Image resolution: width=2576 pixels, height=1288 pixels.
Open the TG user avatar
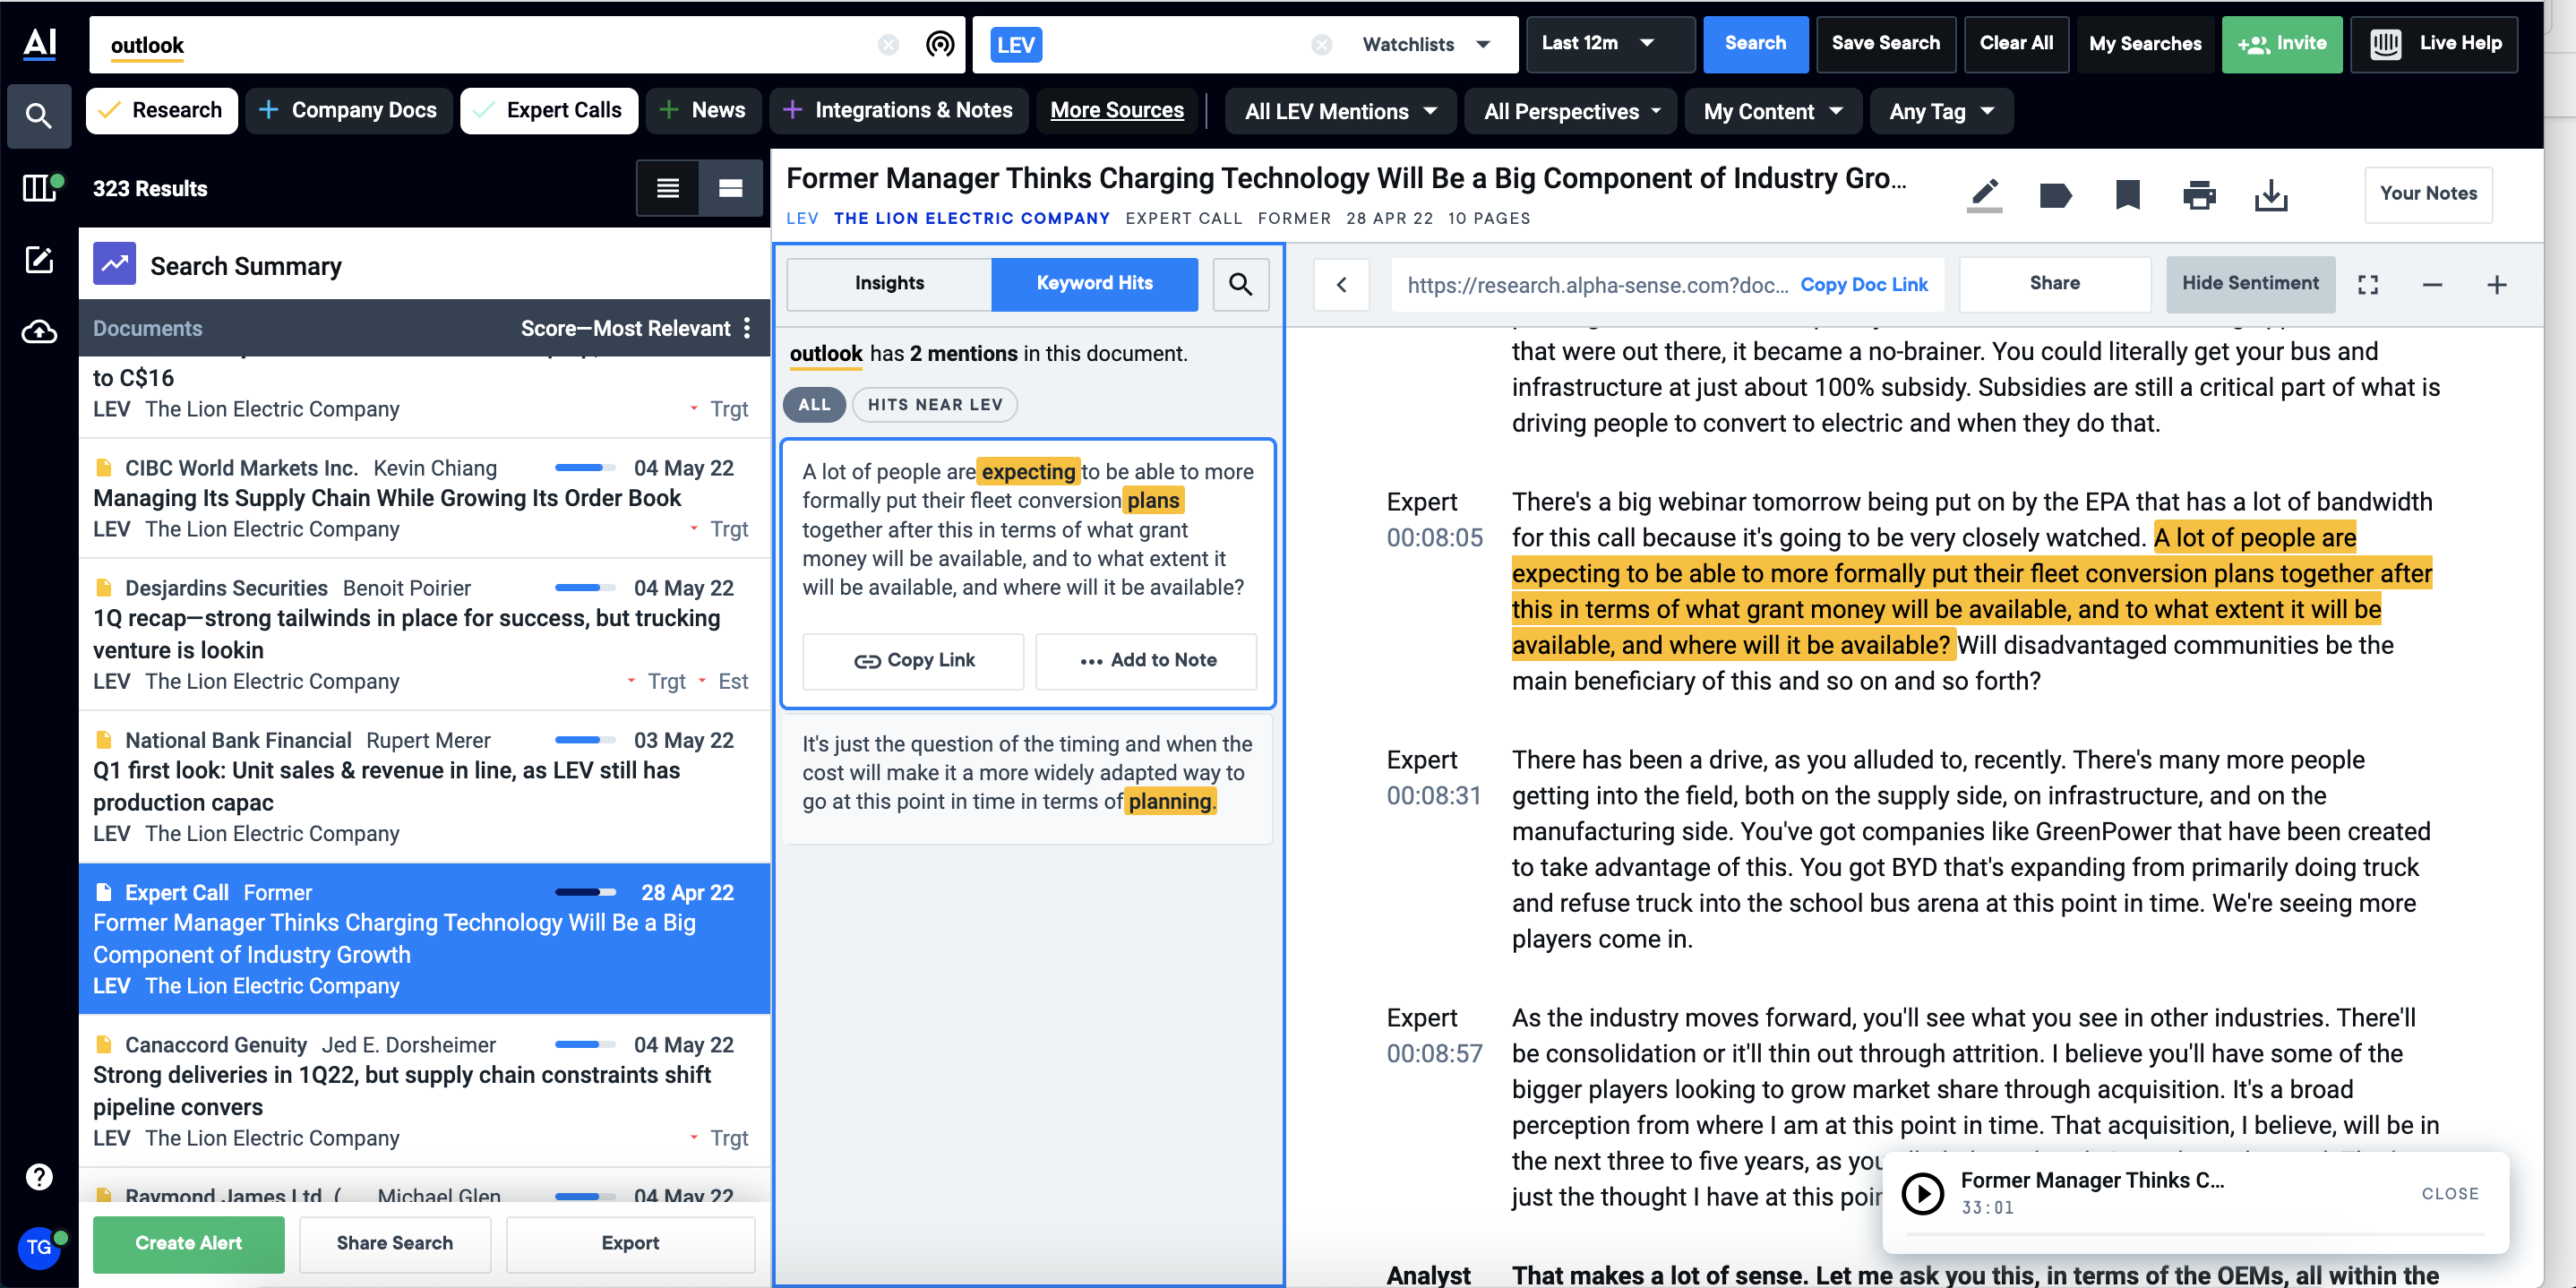coord(39,1247)
